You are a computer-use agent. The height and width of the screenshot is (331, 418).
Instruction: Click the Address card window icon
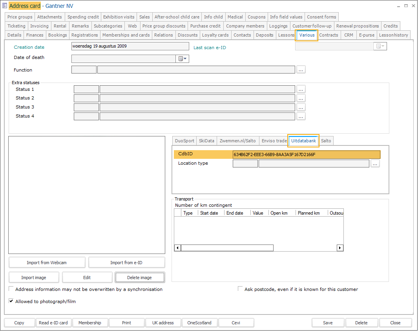point(5,6)
